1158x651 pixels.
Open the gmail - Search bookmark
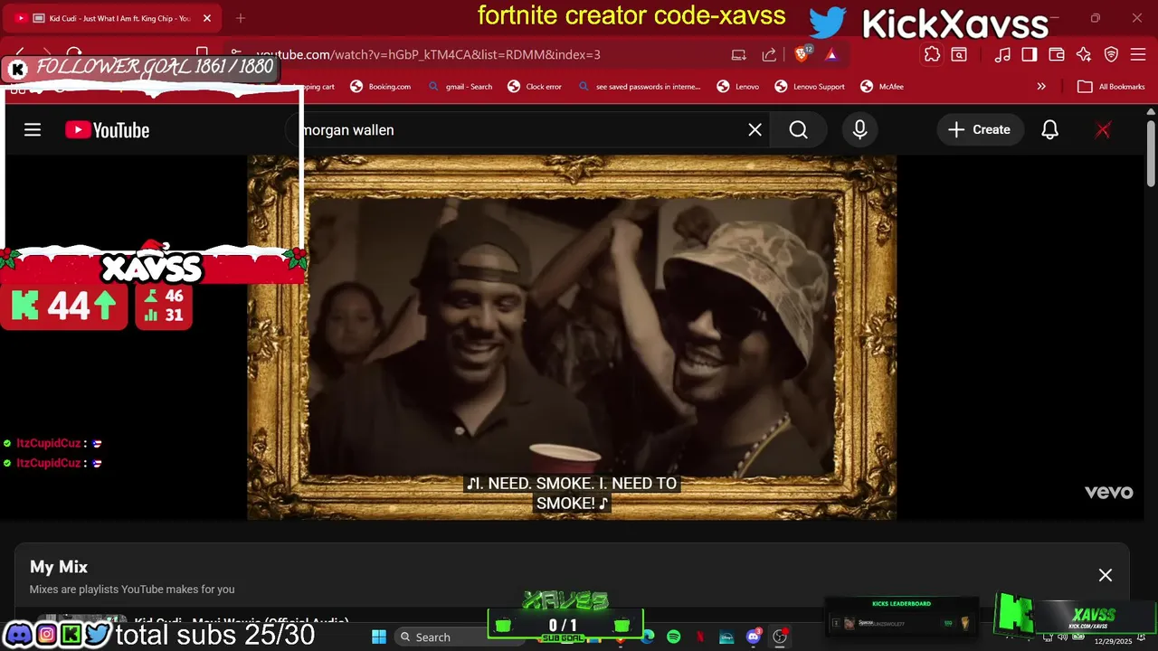[x=460, y=87]
